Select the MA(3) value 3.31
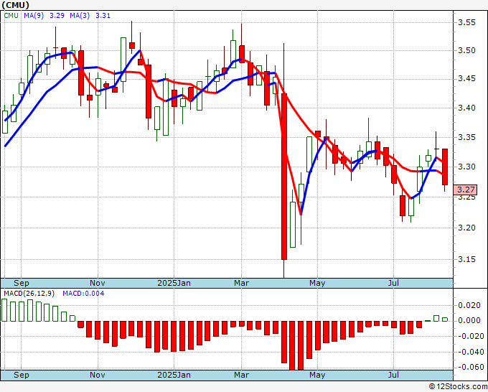488x392 pixels. (x=103, y=15)
